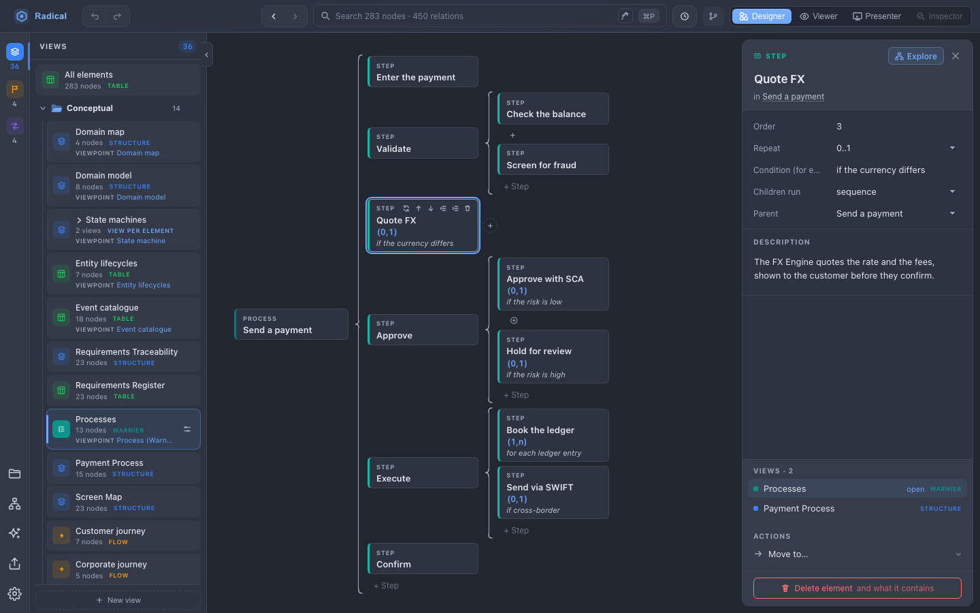This screenshot has width=980, height=613.
Task: Open the Processes view settings sliders
Action: (187, 429)
